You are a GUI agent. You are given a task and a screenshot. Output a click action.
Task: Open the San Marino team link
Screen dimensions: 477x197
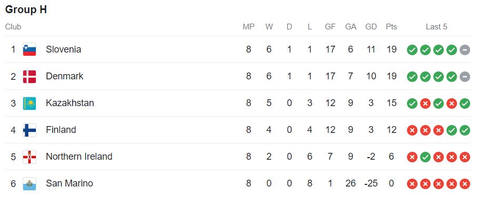[69, 183]
